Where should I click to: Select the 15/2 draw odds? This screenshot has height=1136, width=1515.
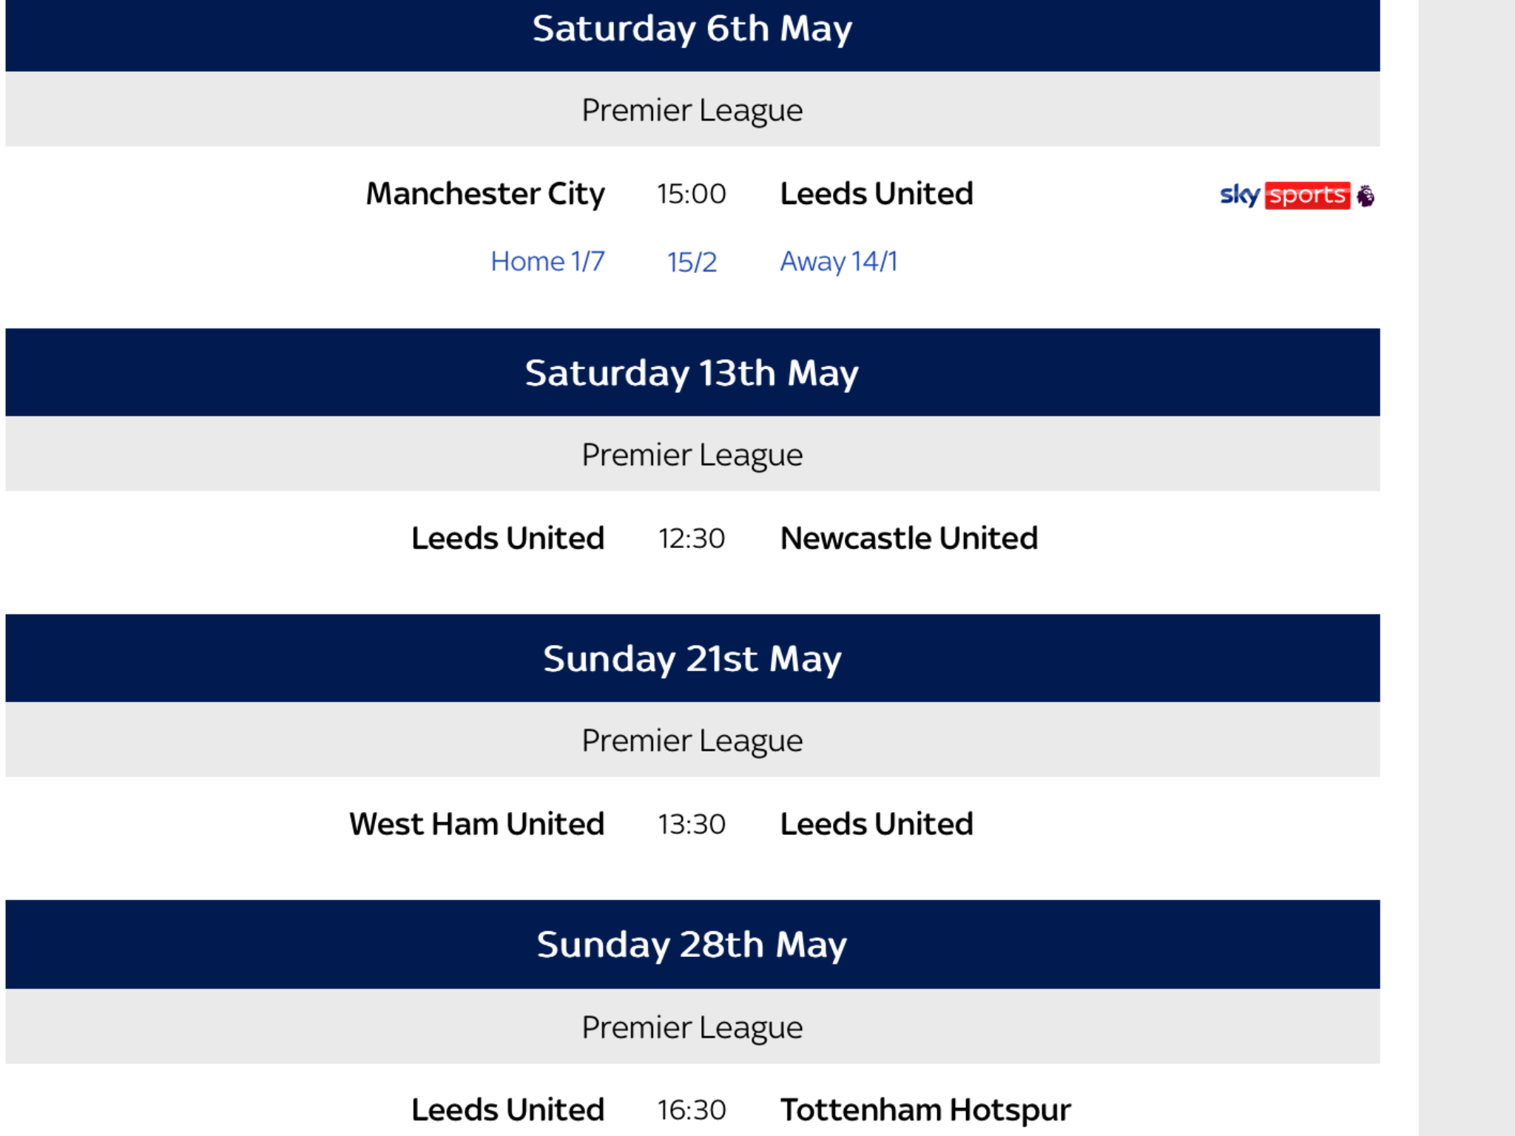tap(692, 262)
